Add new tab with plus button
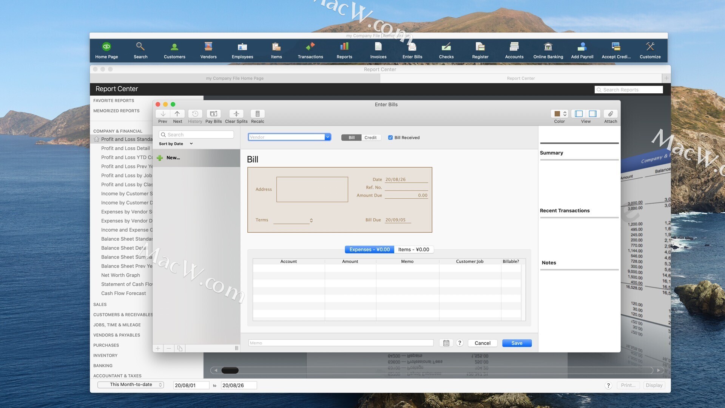The width and height of the screenshot is (725, 408). click(666, 78)
